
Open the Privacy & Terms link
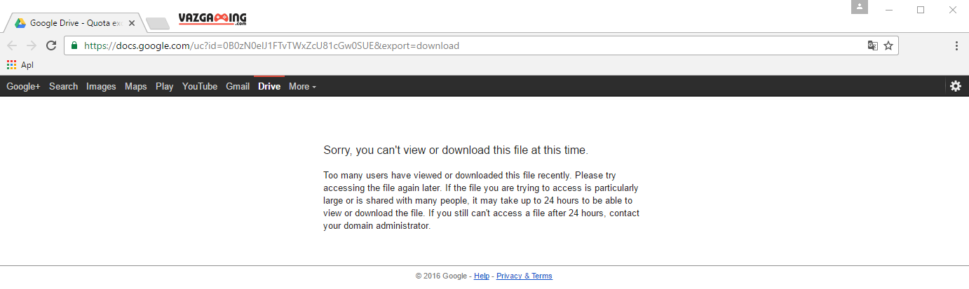click(x=524, y=276)
